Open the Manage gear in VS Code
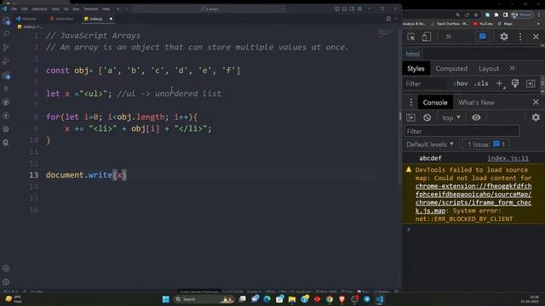The image size is (545, 306). 6,281
